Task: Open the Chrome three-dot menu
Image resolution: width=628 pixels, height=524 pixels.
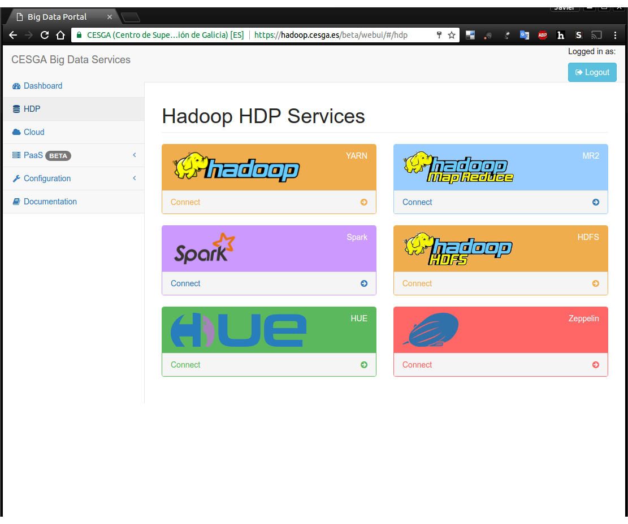Action: click(x=615, y=35)
